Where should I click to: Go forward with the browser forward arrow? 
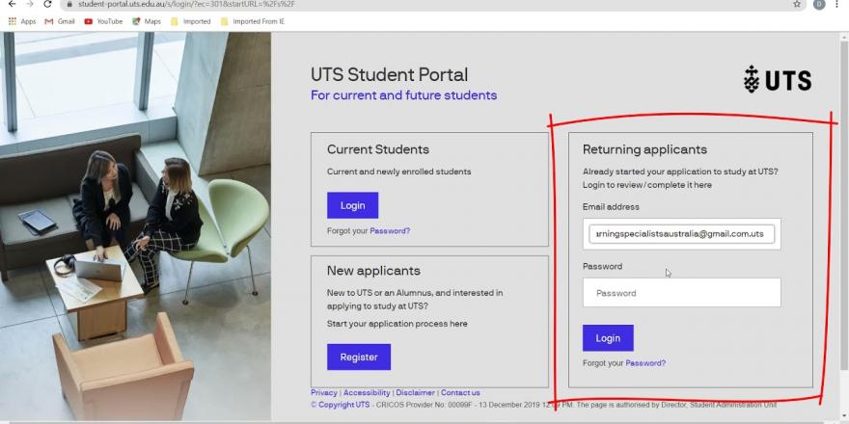[29, 4]
